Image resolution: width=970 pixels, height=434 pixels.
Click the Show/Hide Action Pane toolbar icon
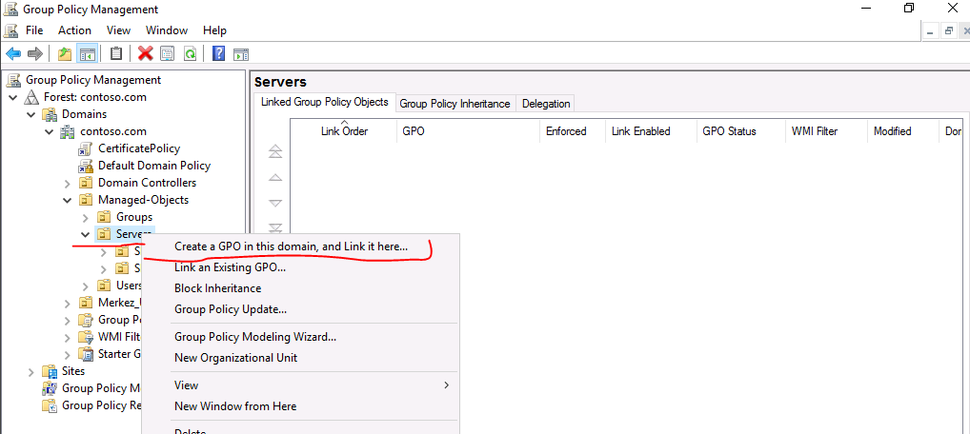click(x=241, y=54)
